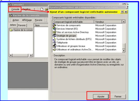Click the tree pane scroll left arrow
140x101 pixels.
11,55
